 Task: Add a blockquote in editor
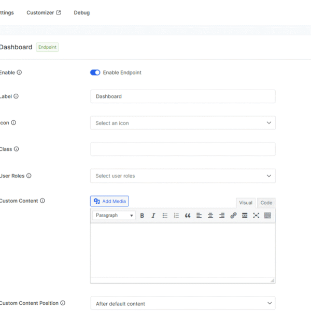coord(188,216)
